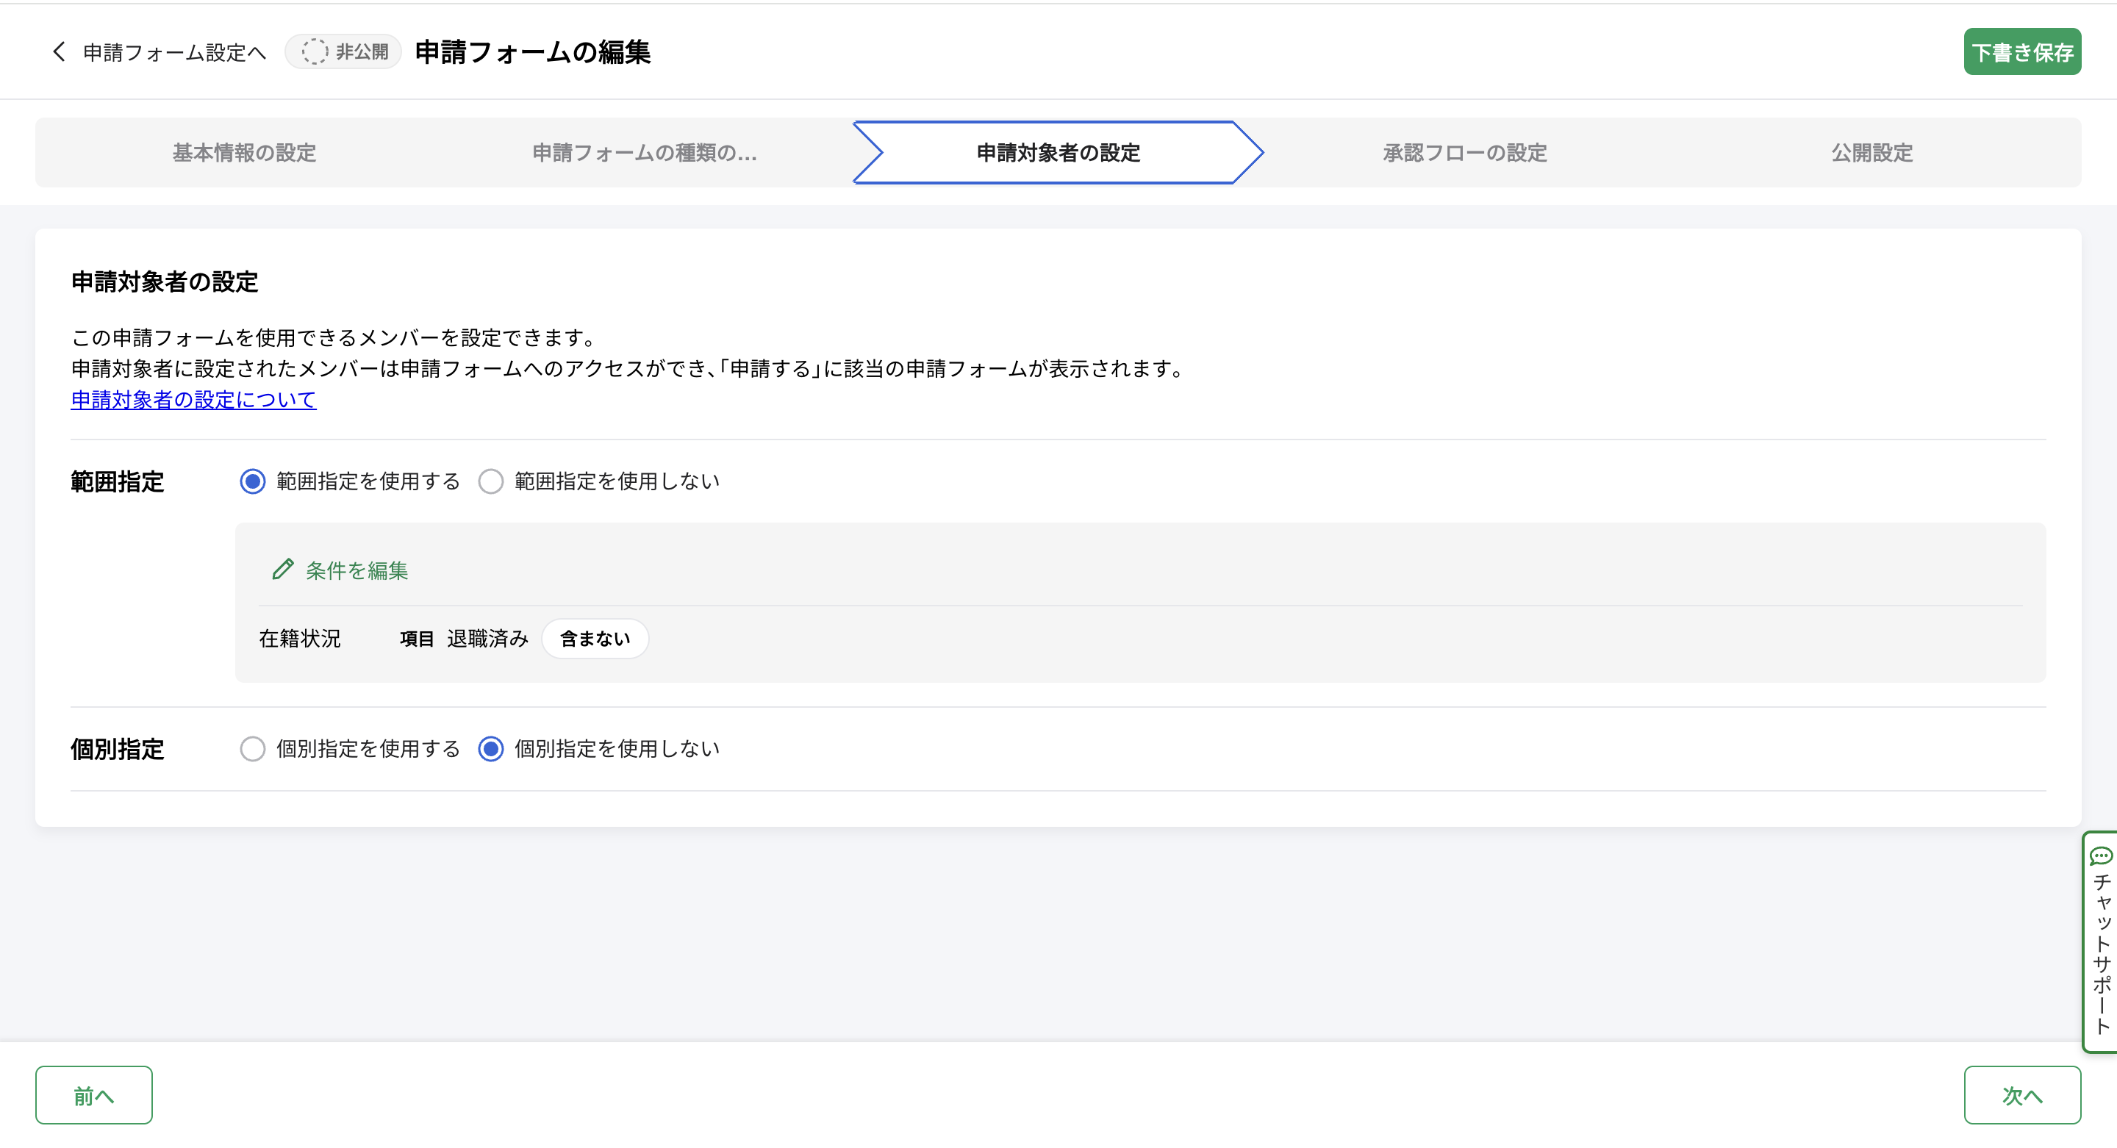2117x1148 pixels.
Task: Enable 個別指定を使用する radio option
Action: (x=252, y=749)
